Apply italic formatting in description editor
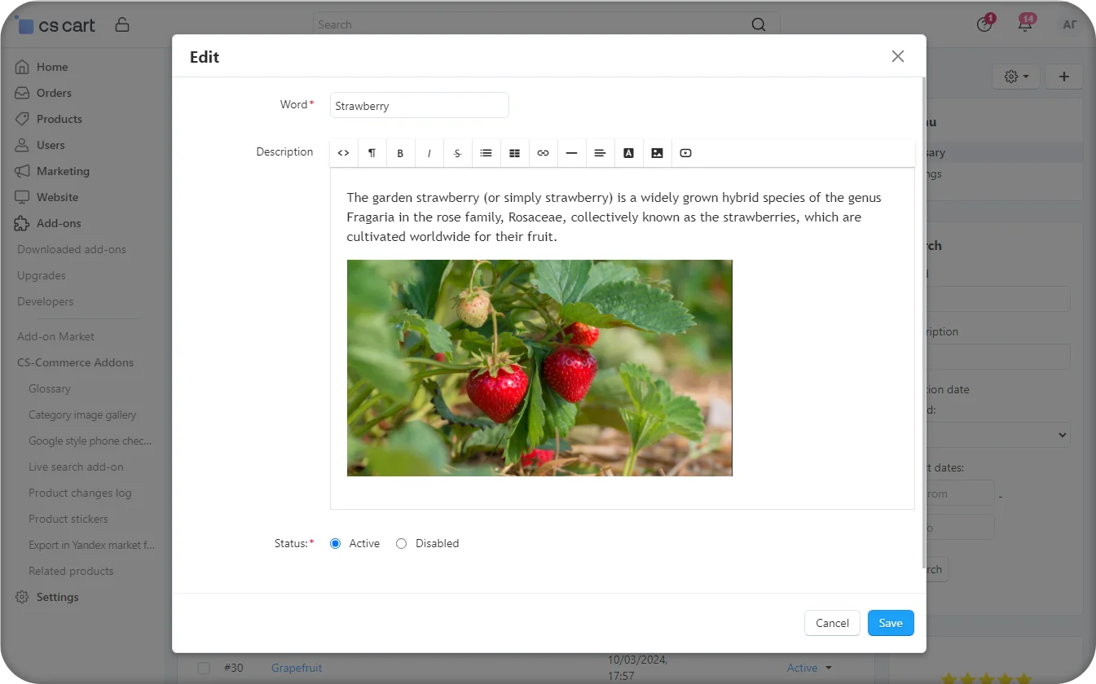1096x684 pixels. [x=429, y=153]
